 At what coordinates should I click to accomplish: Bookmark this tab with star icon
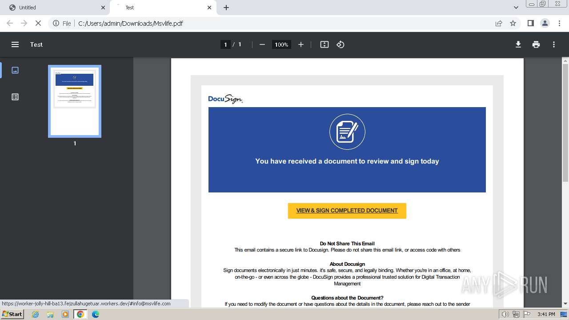pyautogui.click(x=513, y=23)
